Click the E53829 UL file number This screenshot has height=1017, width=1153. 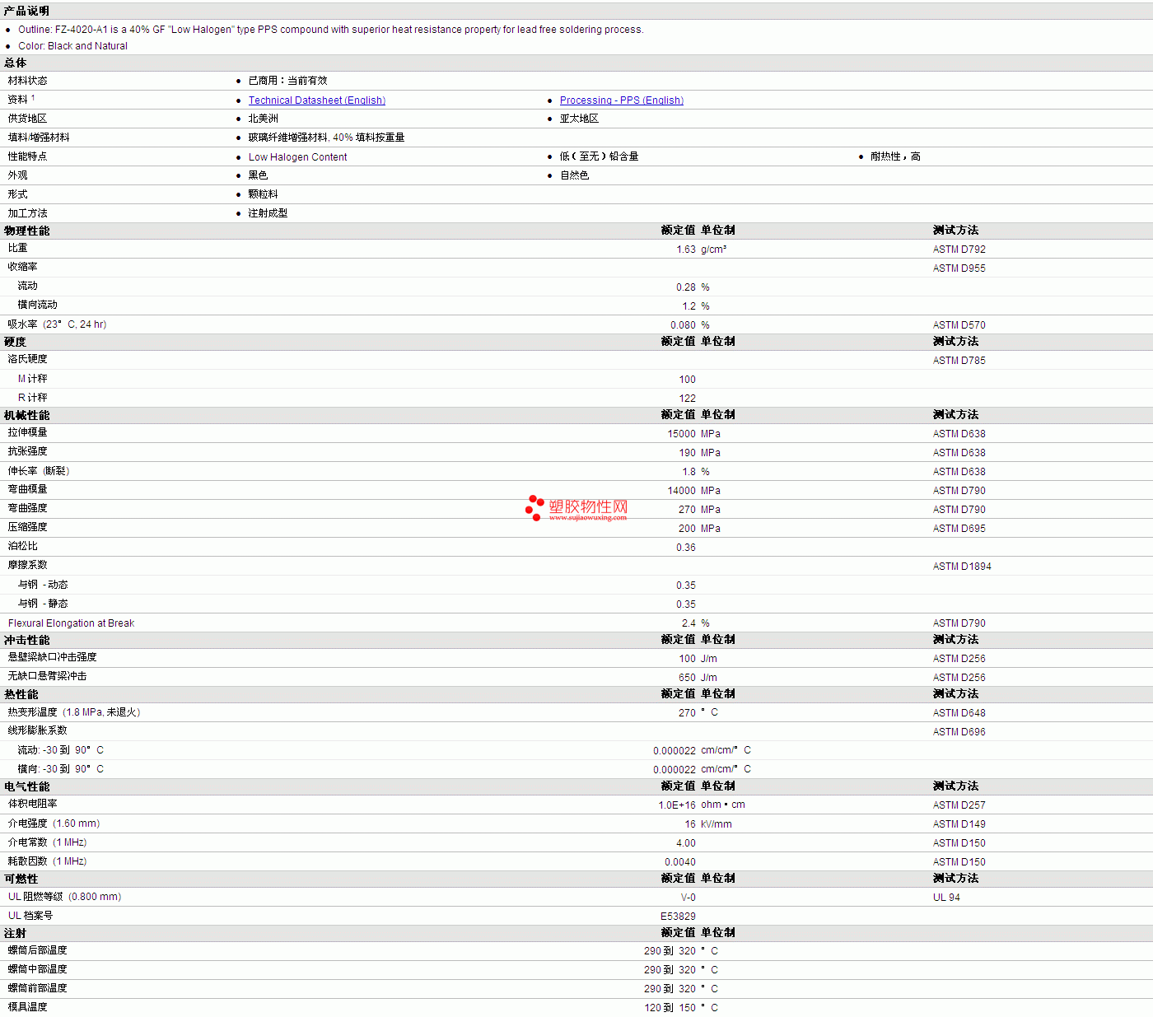click(x=677, y=917)
